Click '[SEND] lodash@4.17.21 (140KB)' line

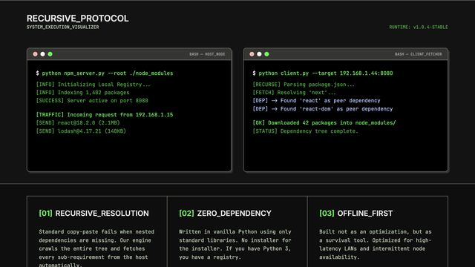[81, 131]
